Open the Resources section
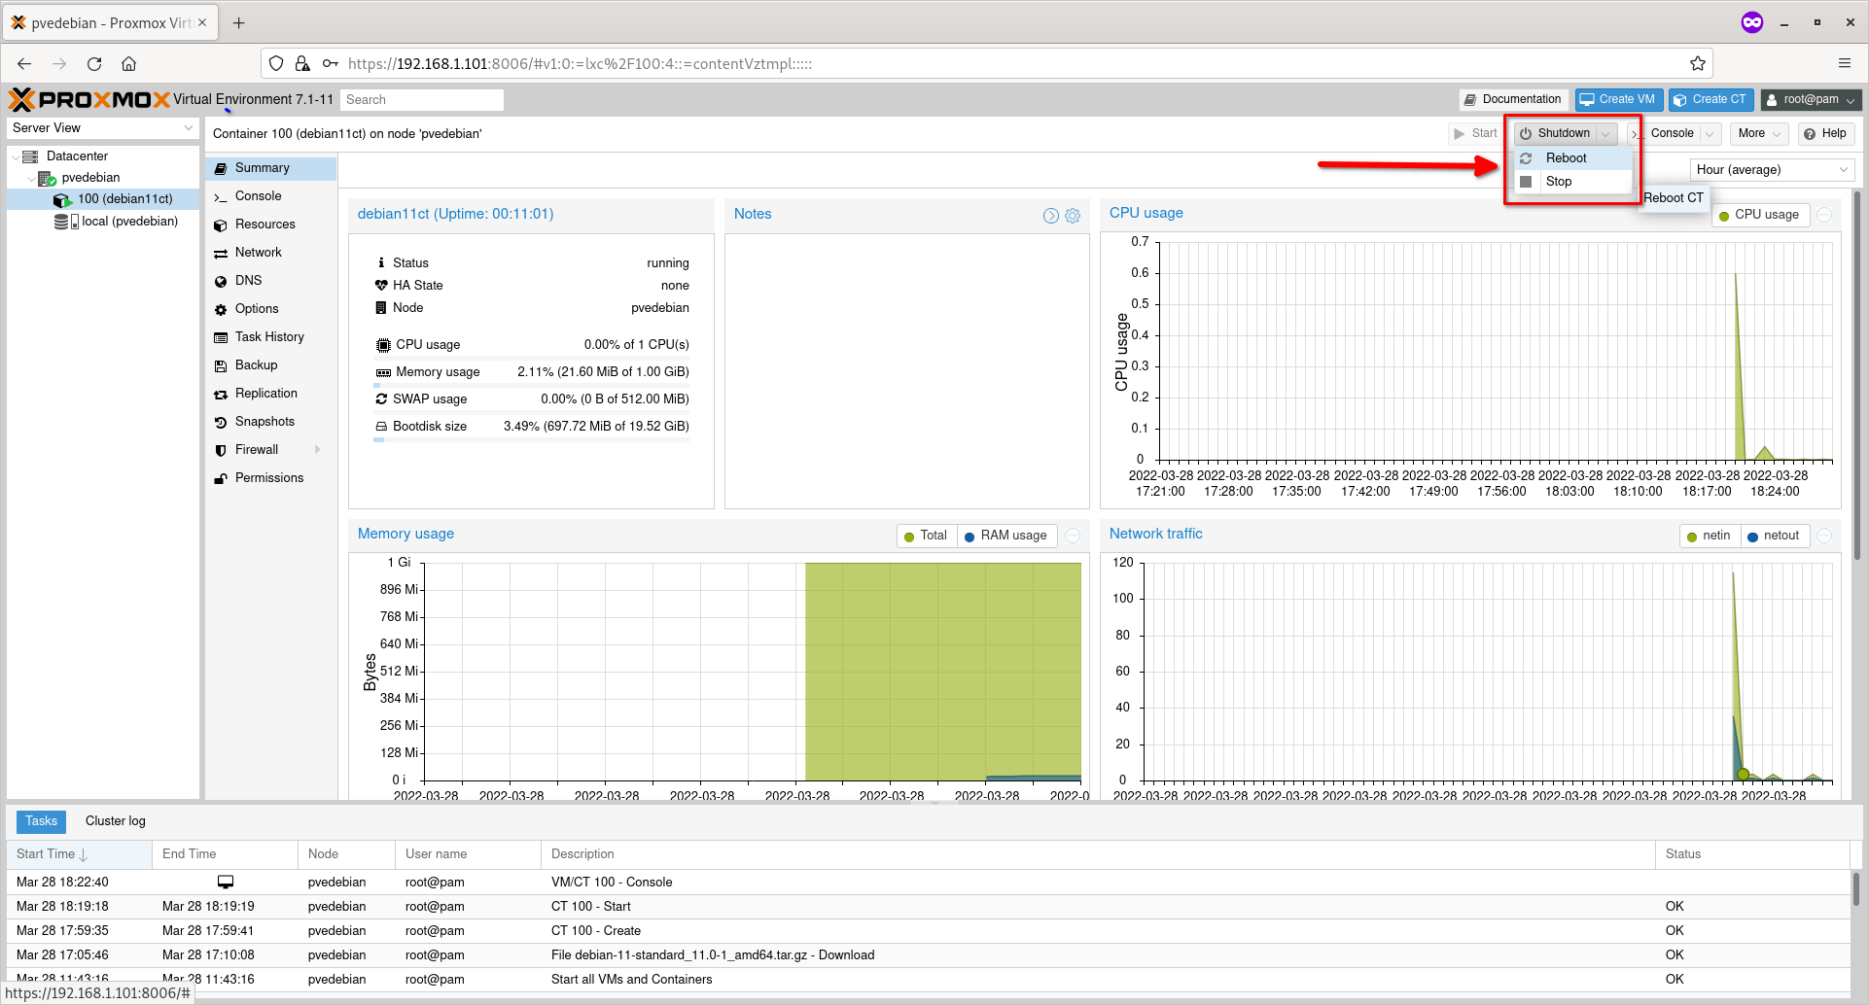 click(x=270, y=225)
